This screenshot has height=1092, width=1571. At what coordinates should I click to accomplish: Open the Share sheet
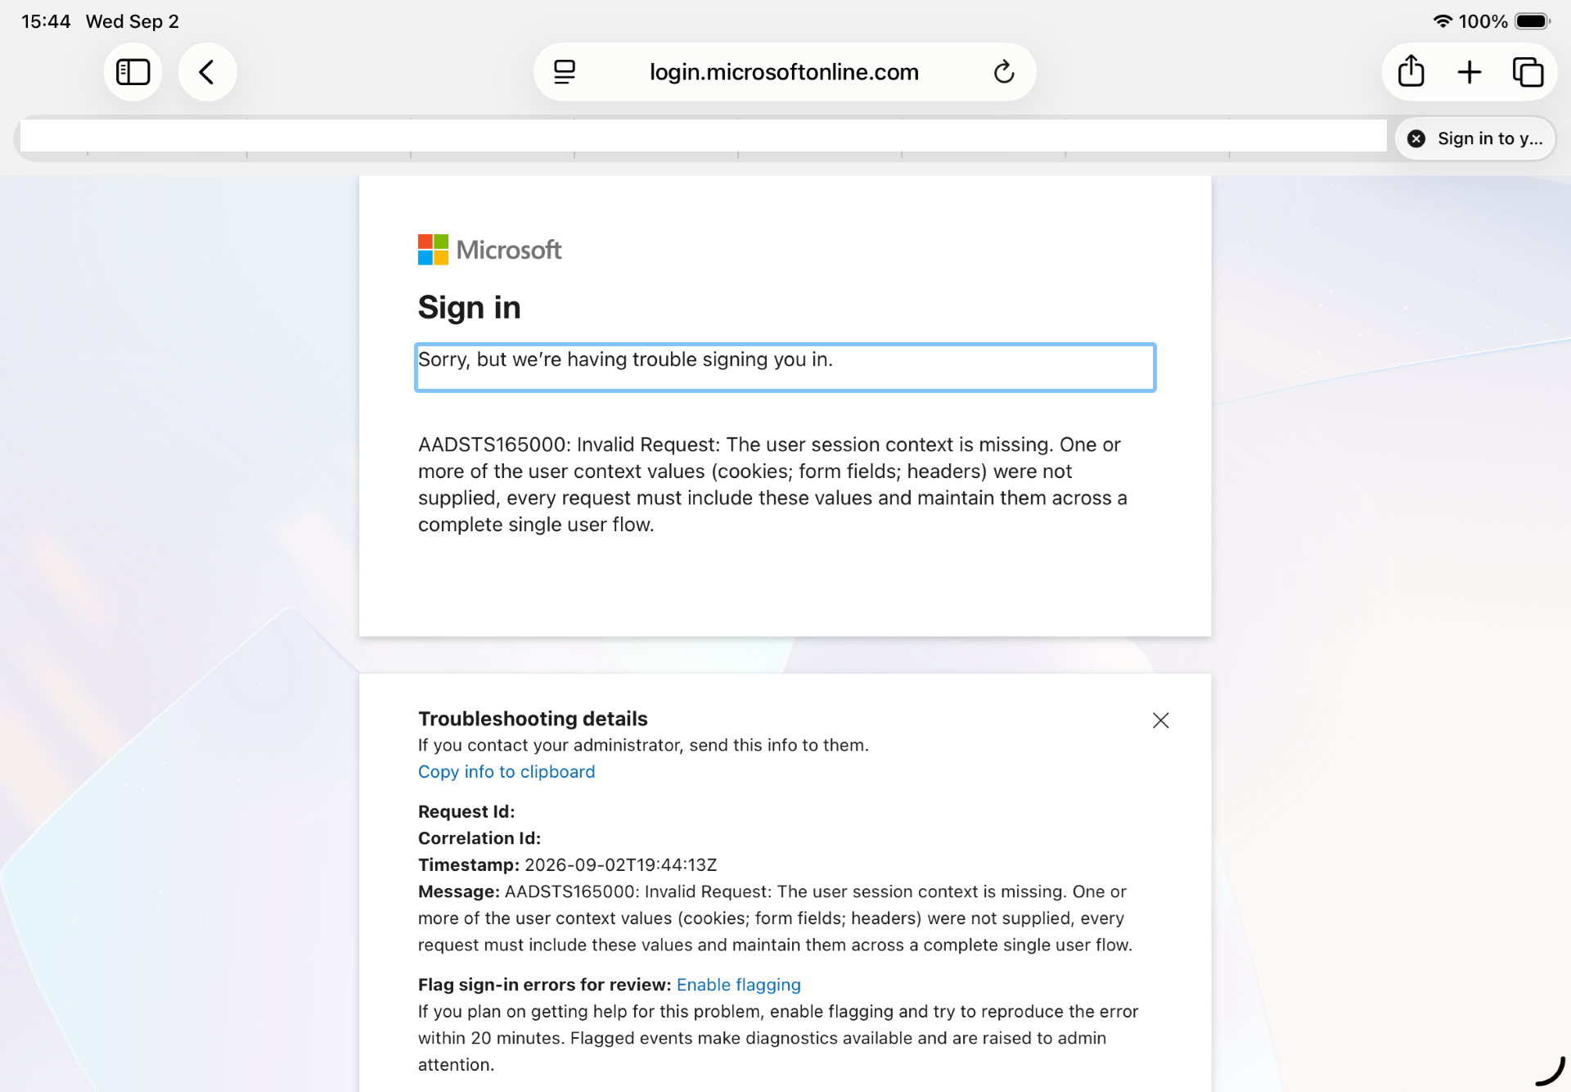[1411, 72]
